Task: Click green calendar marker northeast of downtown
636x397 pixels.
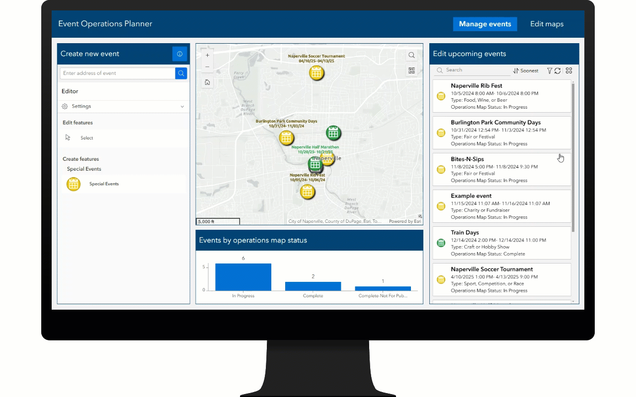Action: click(x=333, y=132)
